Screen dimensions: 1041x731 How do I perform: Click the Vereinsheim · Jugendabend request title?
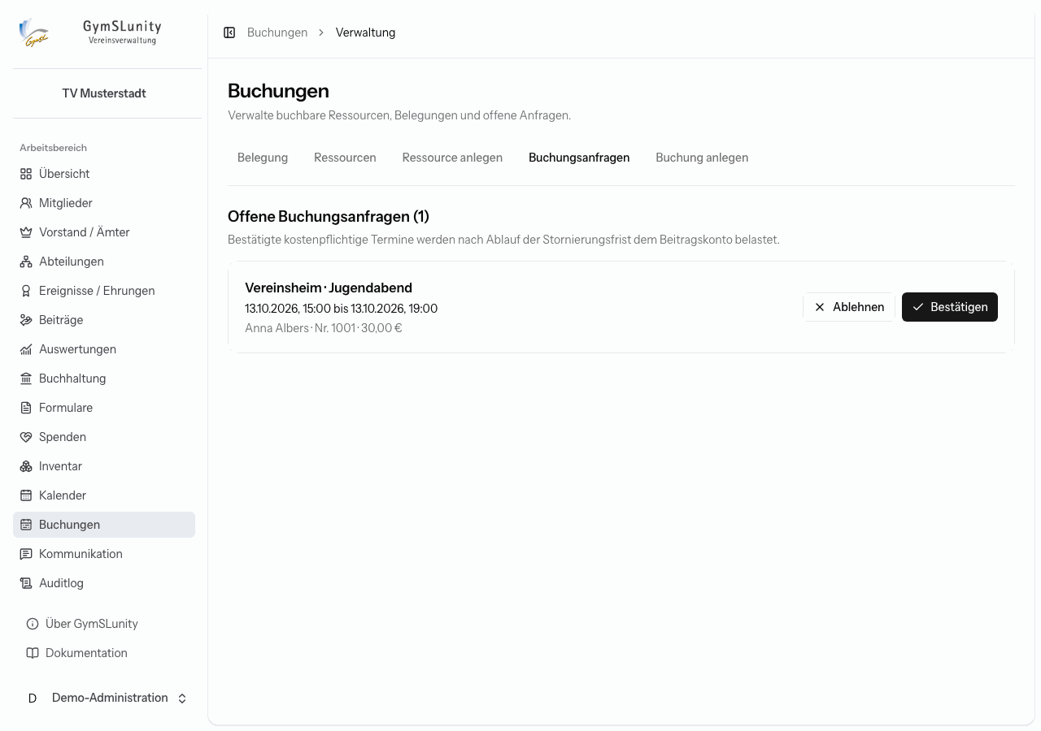tap(329, 288)
